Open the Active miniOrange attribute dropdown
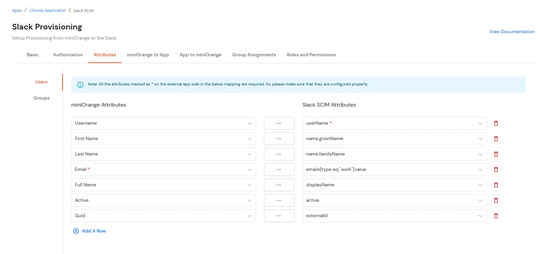This screenshot has height=254, width=539. click(x=164, y=200)
